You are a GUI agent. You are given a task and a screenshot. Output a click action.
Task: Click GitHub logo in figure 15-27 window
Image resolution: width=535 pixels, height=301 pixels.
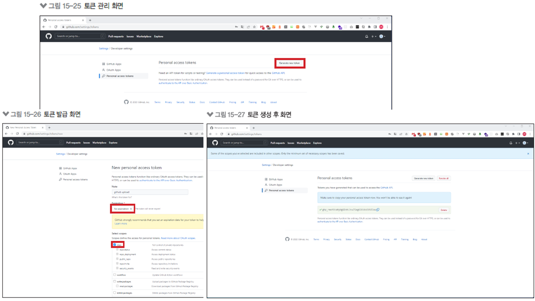215,143
